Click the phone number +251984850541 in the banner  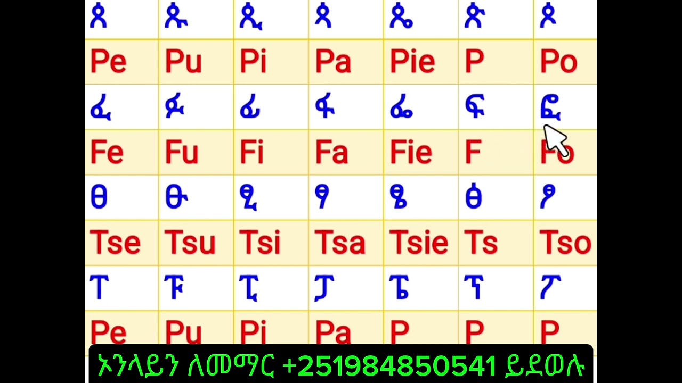389,365
